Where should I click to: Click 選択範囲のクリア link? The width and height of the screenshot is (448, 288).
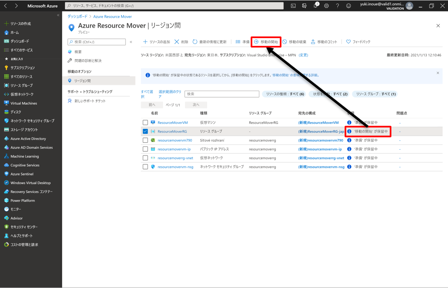(170, 94)
